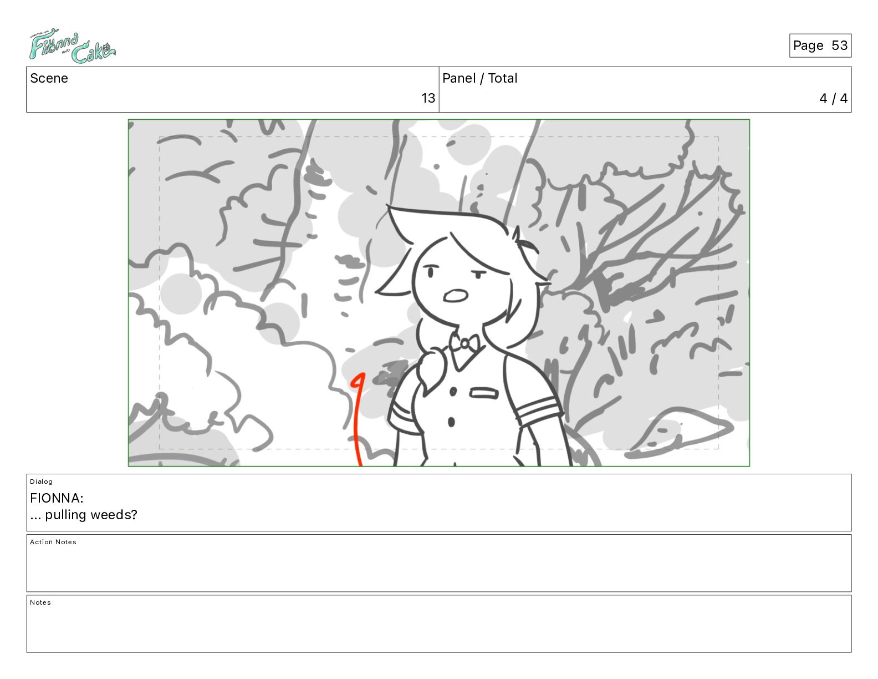This screenshot has height=679, width=878.
Task: Click the red tail mark in panel
Action: pyautogui.click(x=358, y=419)
